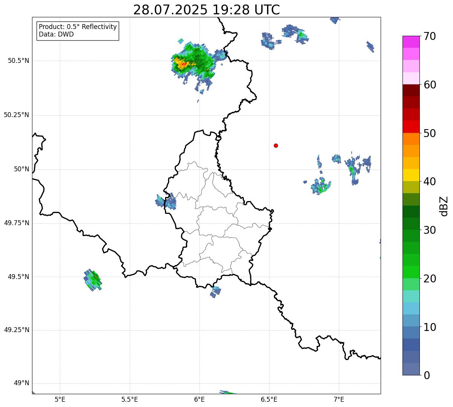Screen dimensions: 453x407
Task: Click the latitude label 49.75°N
Action: coord(17,223)
